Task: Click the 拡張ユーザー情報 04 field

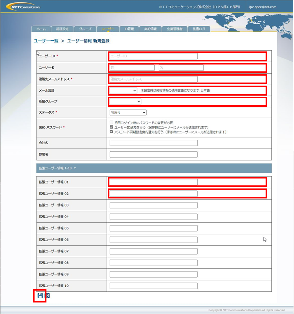Action: (154, 216)
